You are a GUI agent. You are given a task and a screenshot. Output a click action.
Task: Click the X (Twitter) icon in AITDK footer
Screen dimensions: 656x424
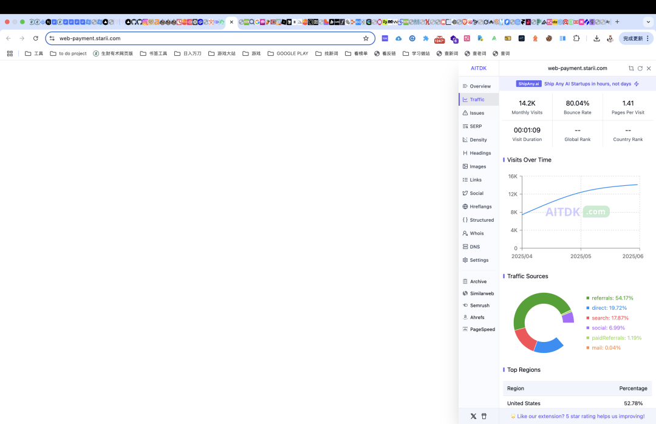coord(473,417)
